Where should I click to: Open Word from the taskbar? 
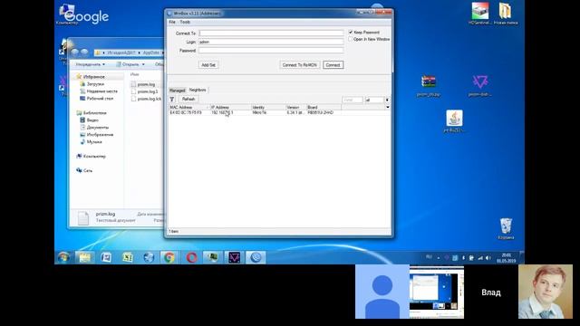click(106, 257)
